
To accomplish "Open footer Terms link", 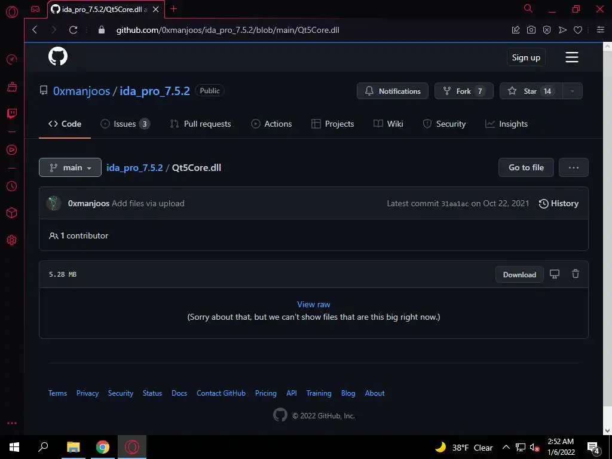I will [57, 393].
